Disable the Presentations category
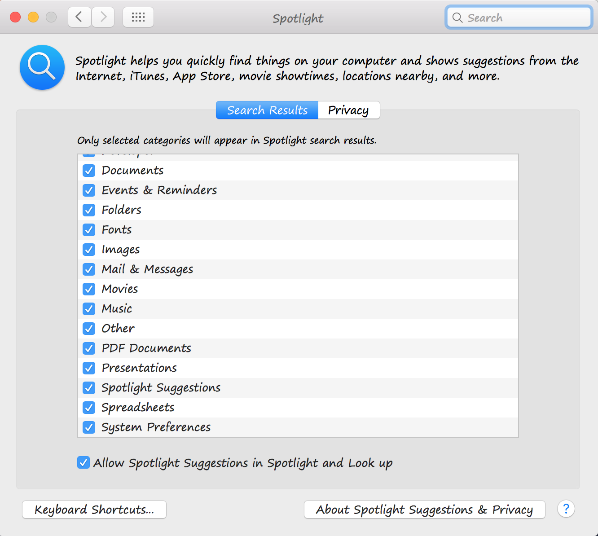Viewport: 598px width, 536px height. pyautogui.click(x=89, y=368)
